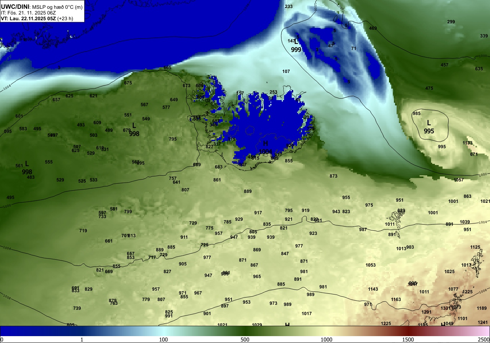Click the 955 height value
Image resolution: width=490 pixels, height=343 pixels.
[346, 197]
